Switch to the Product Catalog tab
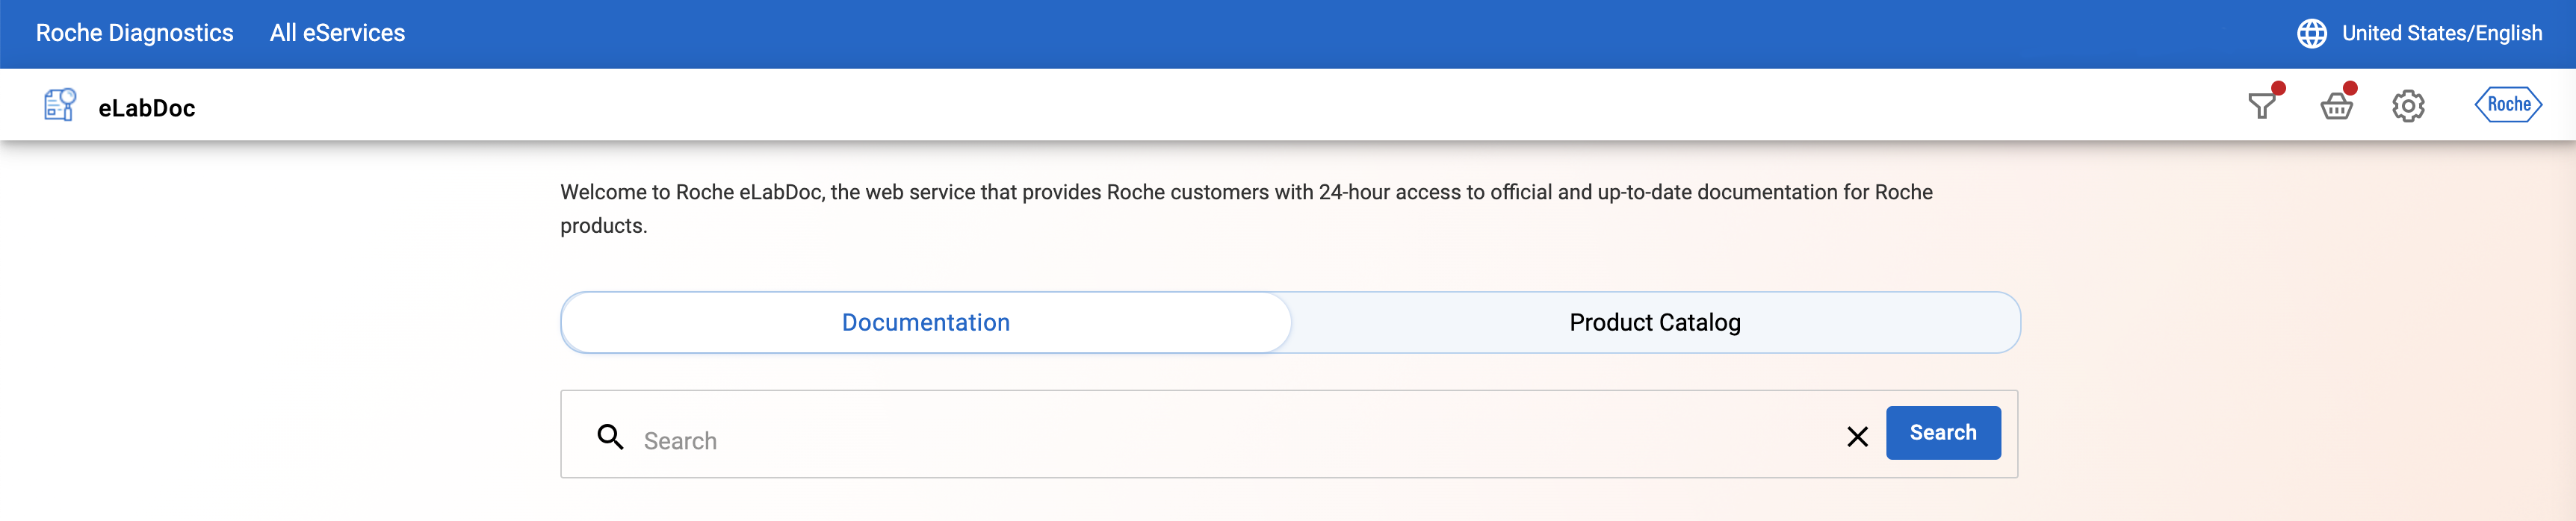Screen dimensions: 2576x521 click(1654, 323)
